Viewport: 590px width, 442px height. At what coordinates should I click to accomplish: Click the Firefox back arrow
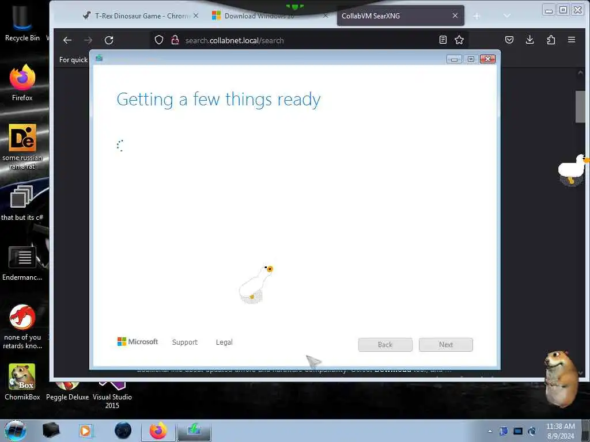(67, 40)
